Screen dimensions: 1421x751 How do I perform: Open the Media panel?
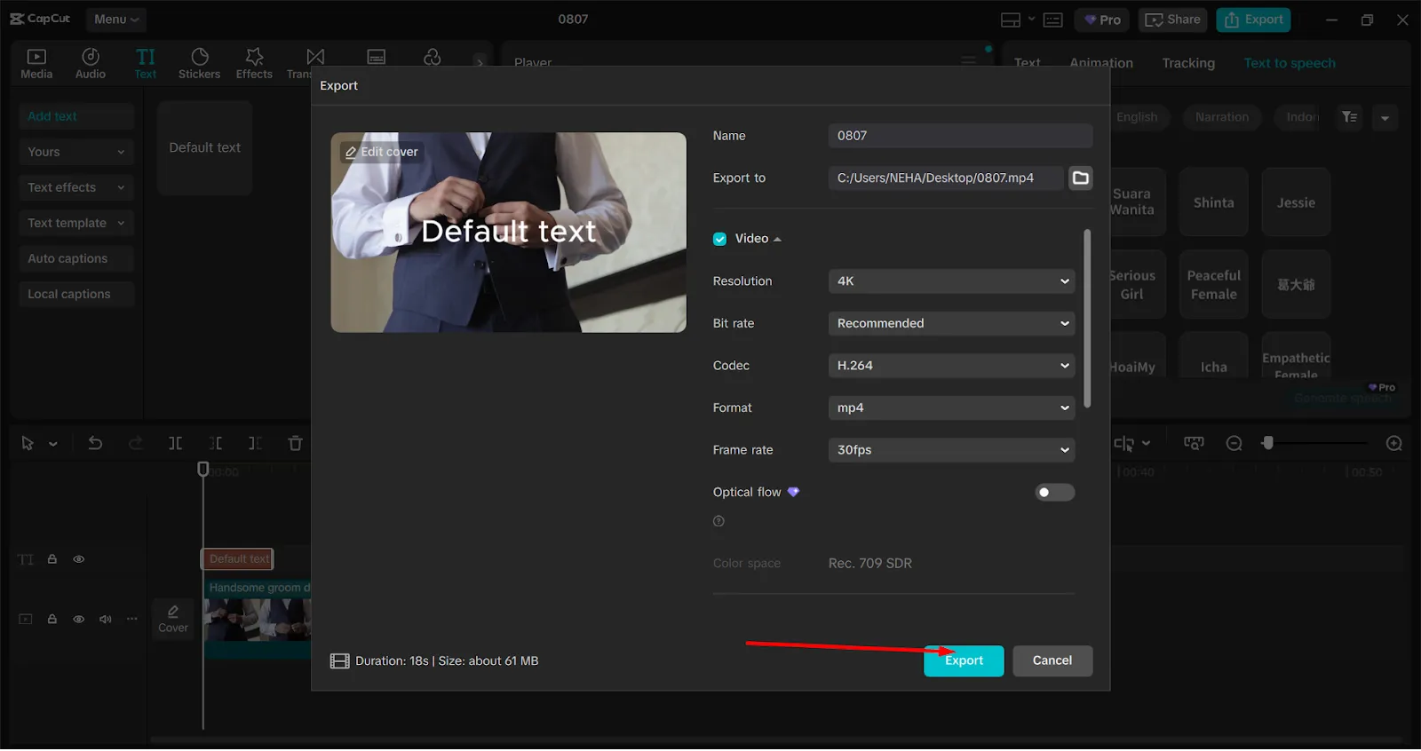36,64
